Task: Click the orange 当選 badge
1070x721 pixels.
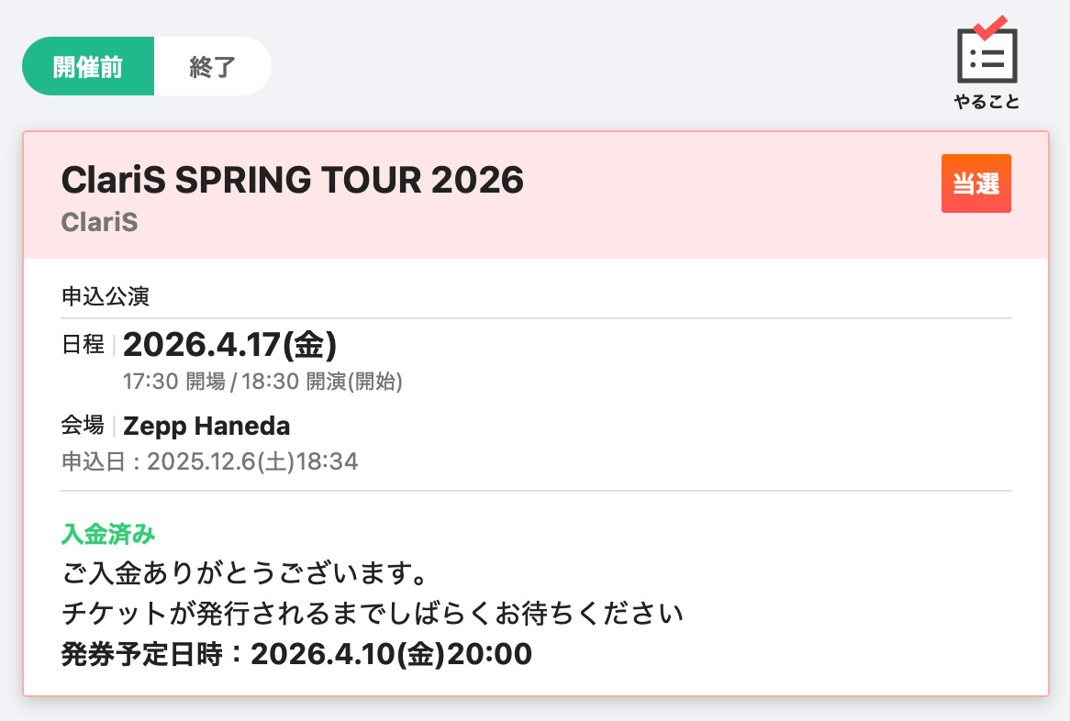Action: 975,183
